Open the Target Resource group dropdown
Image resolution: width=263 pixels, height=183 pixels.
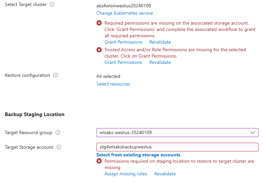(177, 132)
